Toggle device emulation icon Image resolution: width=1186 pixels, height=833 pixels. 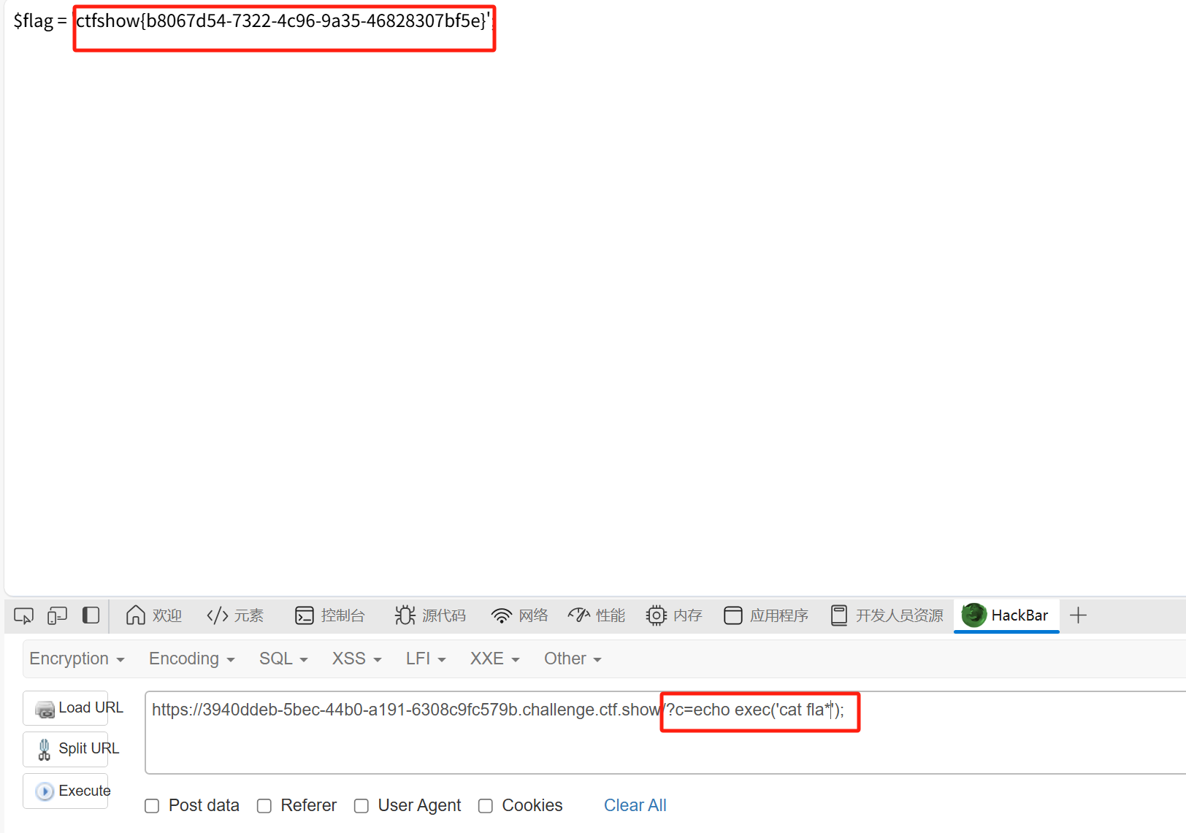pos(57,616)
